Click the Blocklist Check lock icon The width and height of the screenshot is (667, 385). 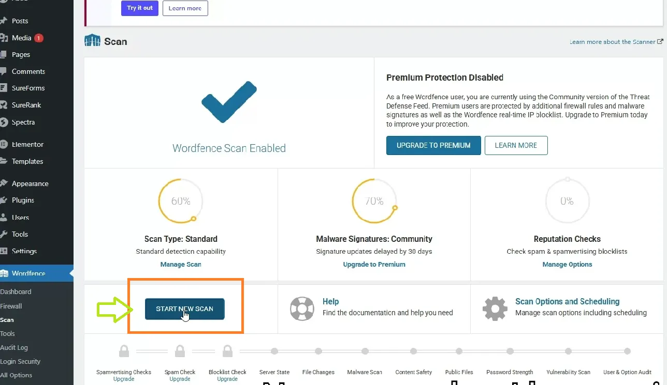coord(227,351)
